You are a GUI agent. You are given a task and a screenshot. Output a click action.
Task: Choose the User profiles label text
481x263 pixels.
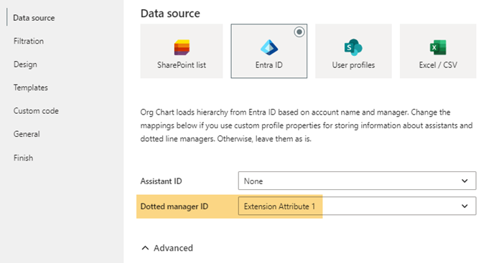(353, 65)
